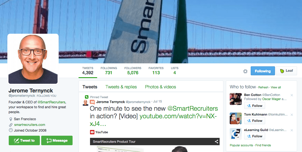Open the Jul 15 tweet timestamp
This screenshot has height=152, width=302.
coord(157,101)
